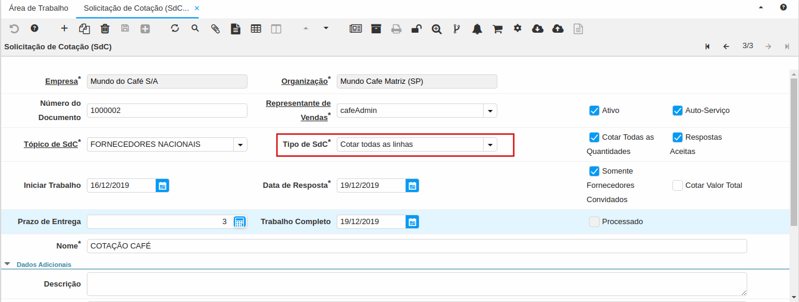
Task: Click the vertical scrollbar
Action: coord(794,152)
